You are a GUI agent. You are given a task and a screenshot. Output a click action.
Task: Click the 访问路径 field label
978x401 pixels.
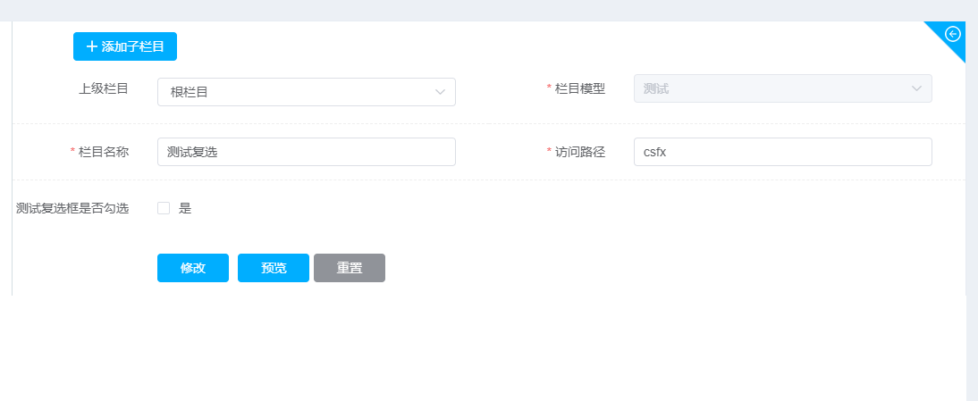pos(579,152)
